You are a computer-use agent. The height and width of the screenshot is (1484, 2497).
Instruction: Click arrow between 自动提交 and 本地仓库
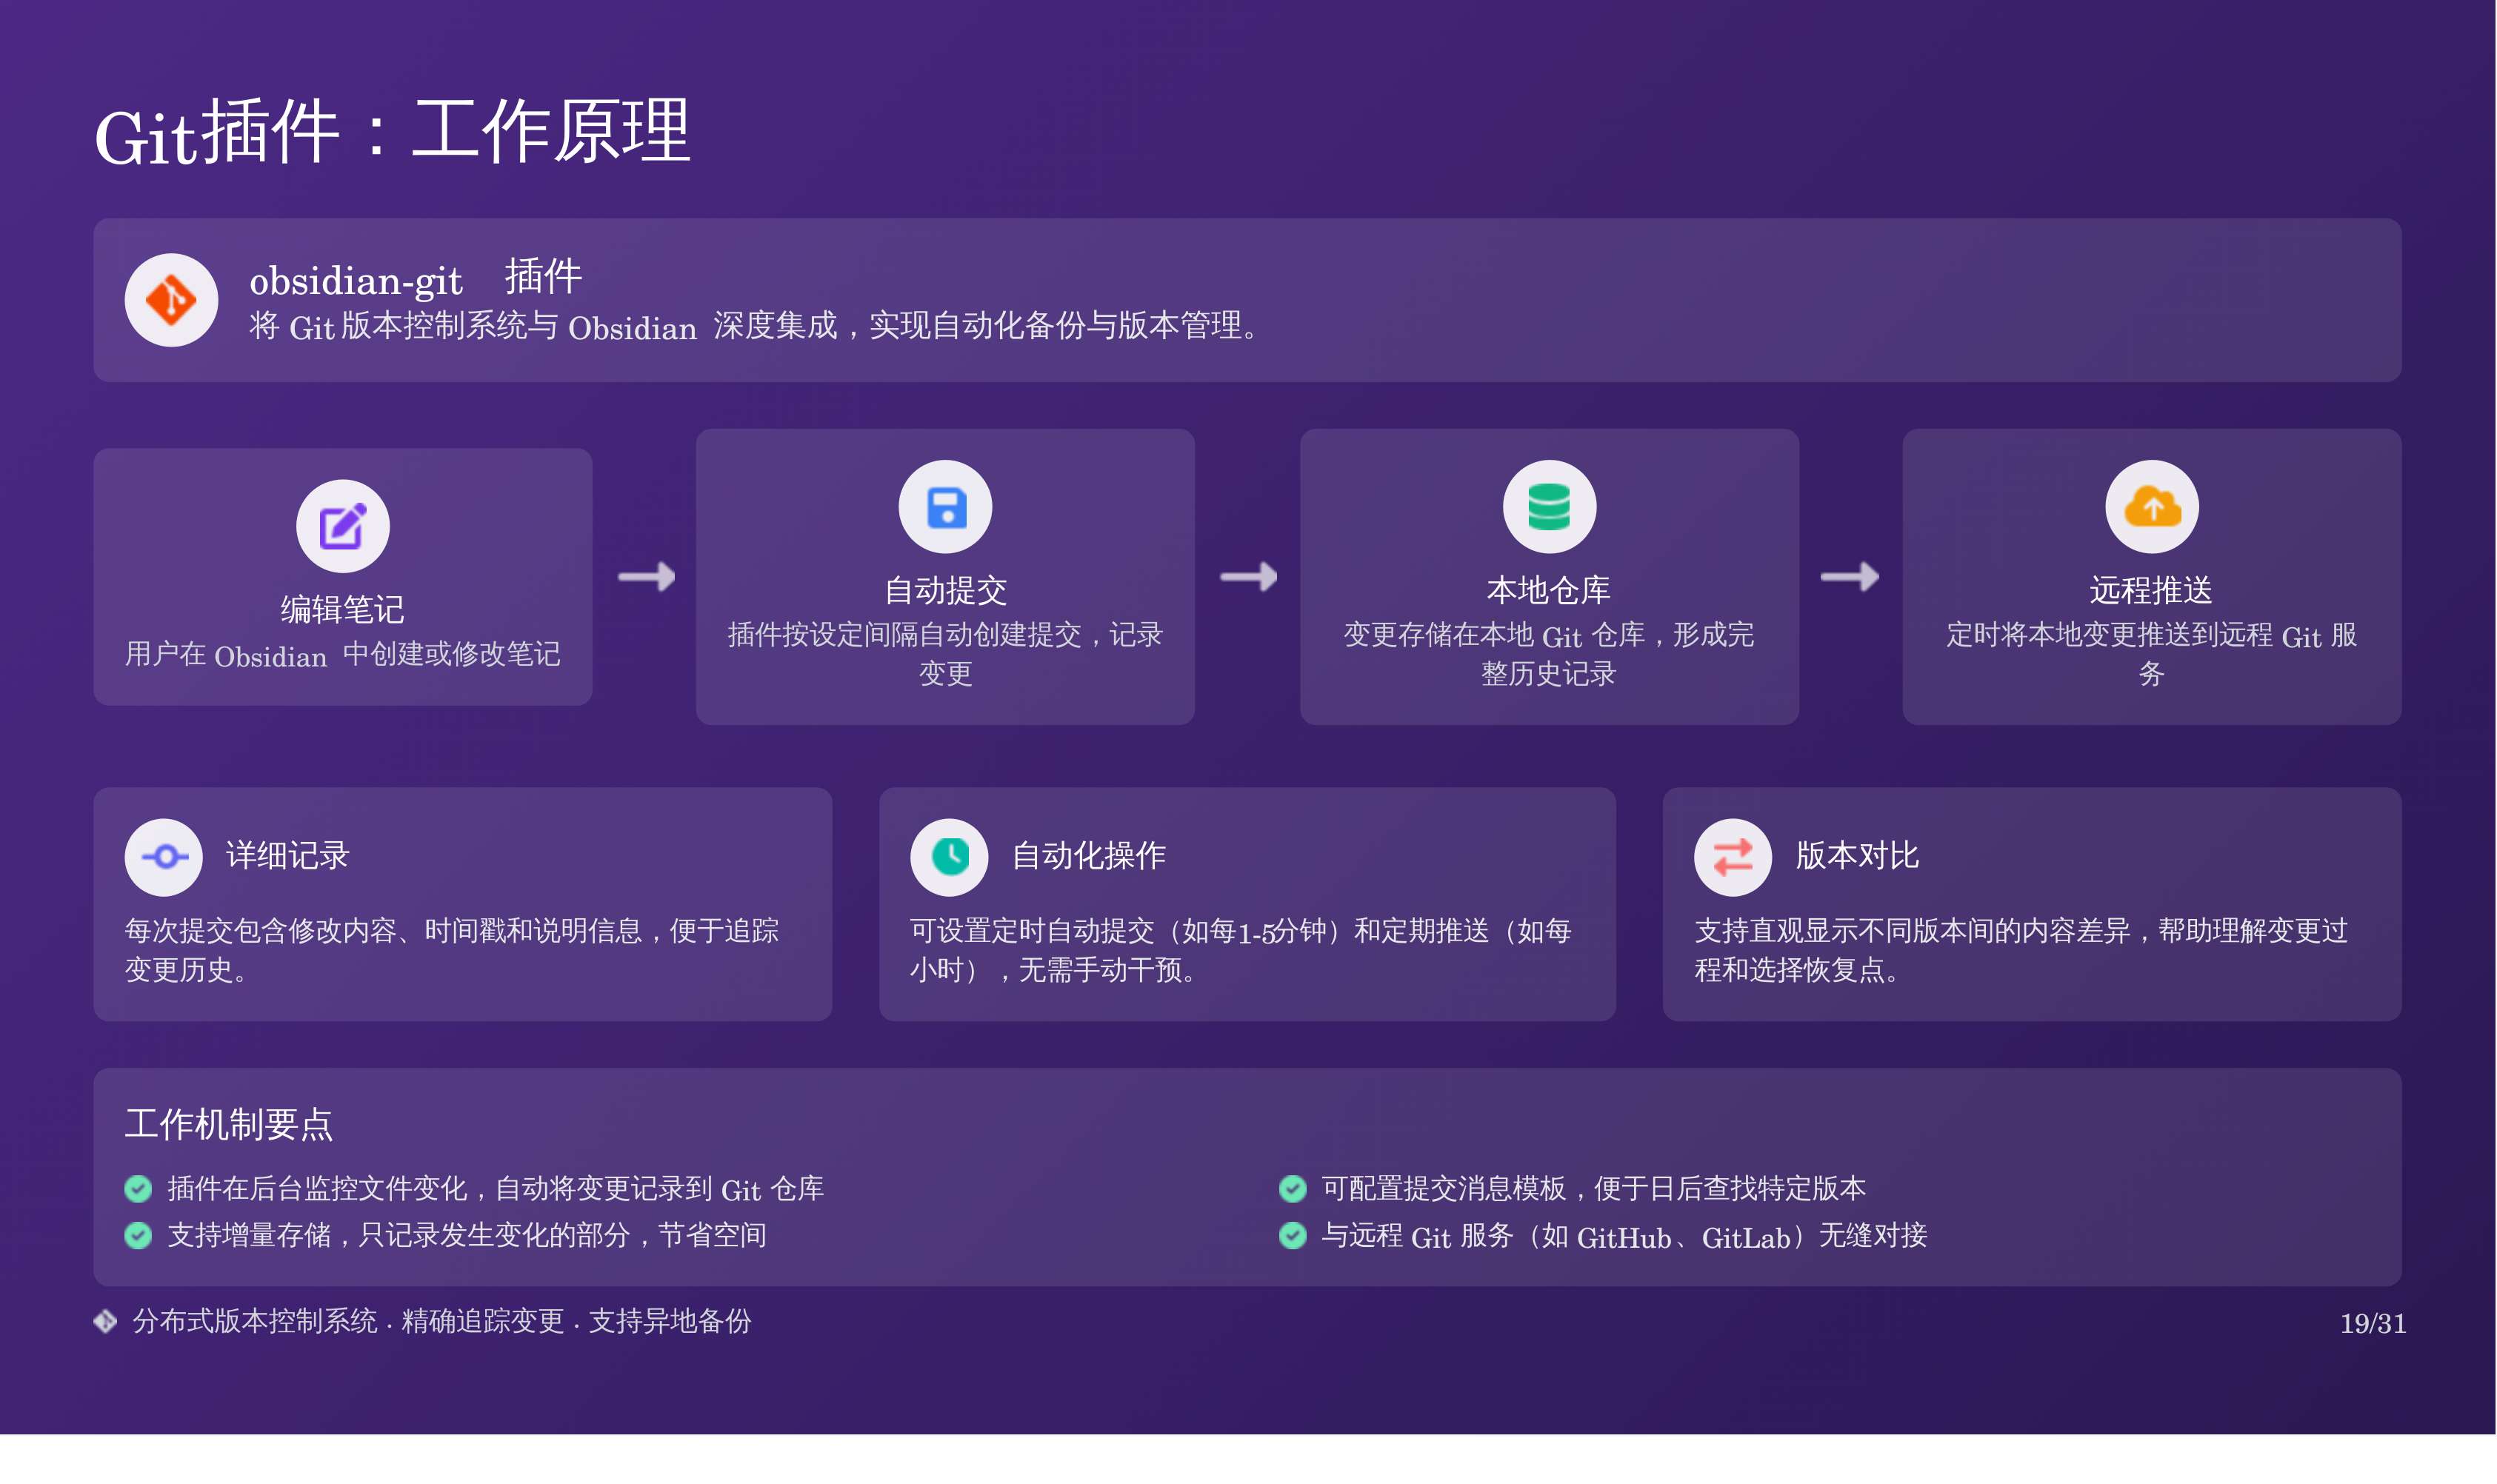(1248, 577)
